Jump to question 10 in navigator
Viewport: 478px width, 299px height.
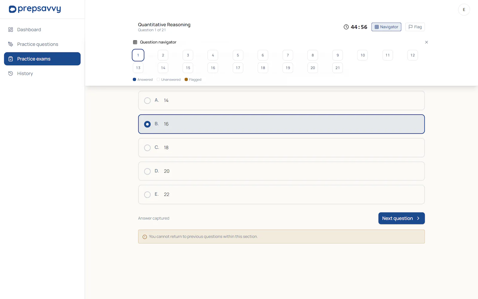click(362, 55)
